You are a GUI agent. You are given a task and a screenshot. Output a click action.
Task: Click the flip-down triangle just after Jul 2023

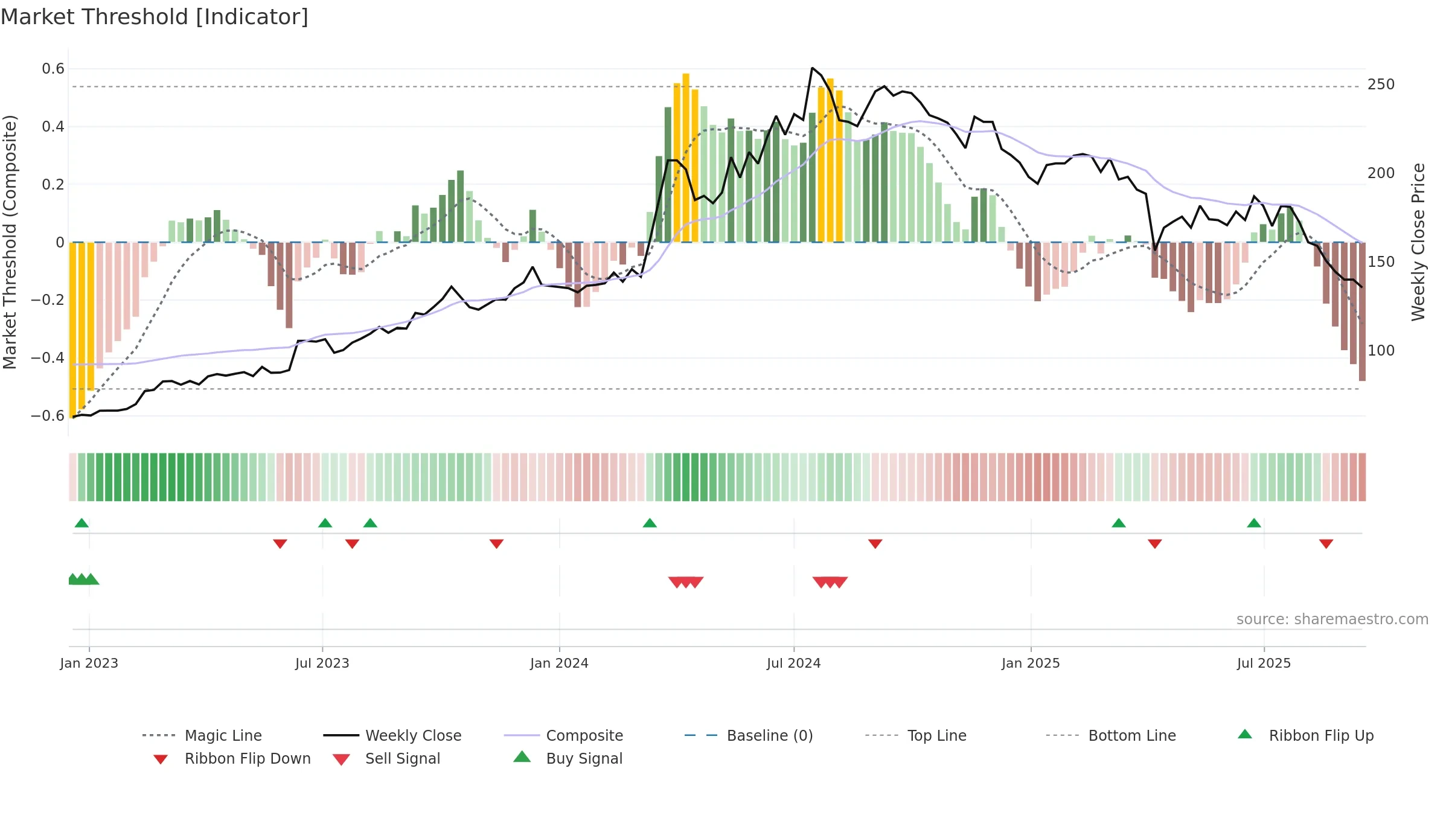click(x=352, y=544)
